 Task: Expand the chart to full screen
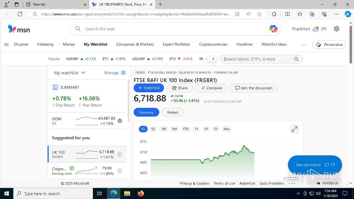click(x=295, y=129)
